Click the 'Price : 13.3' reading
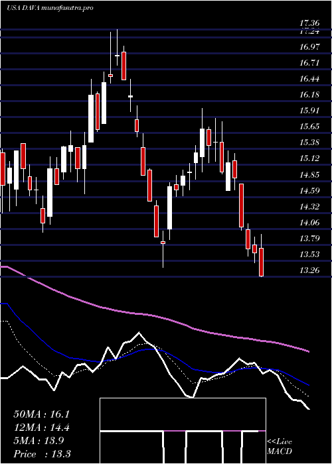This screenshot has width=332, height=464. coord(42,454)
